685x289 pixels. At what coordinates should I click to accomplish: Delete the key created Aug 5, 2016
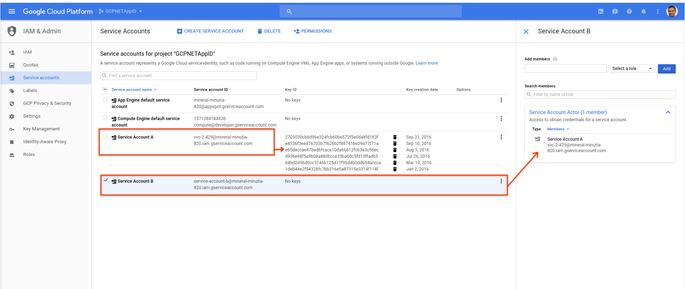tap(395, 150)
